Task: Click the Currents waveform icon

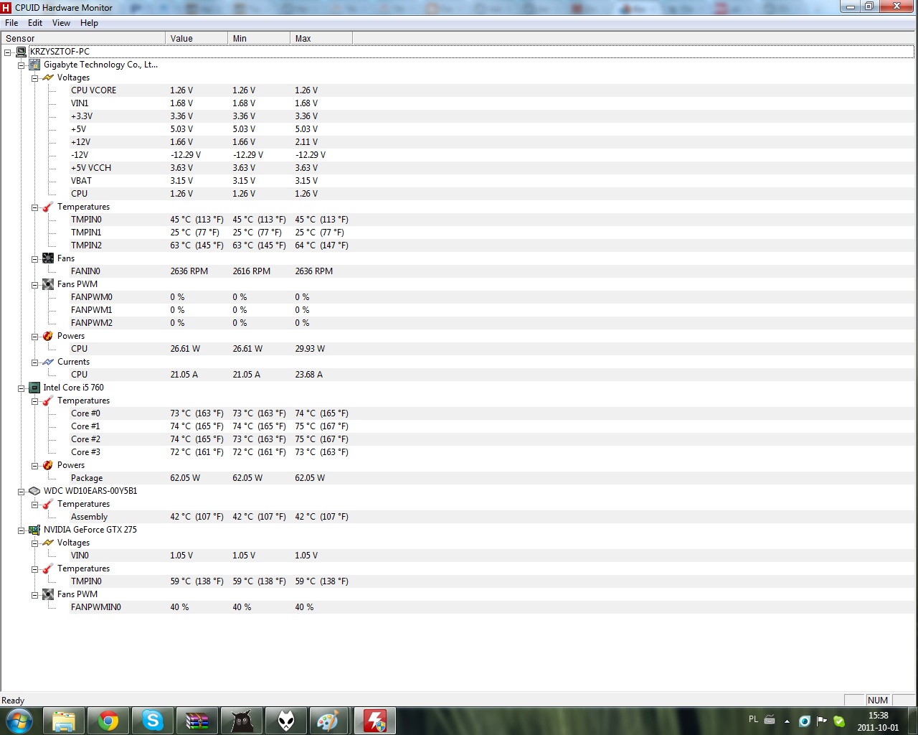Action: click(x=48, y=362)
